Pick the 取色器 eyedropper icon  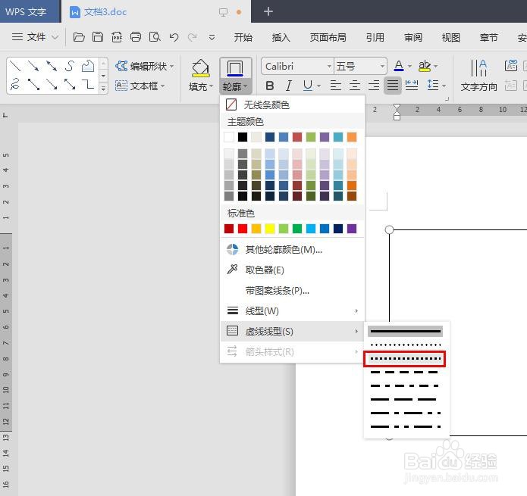click(x=232, y=269)
